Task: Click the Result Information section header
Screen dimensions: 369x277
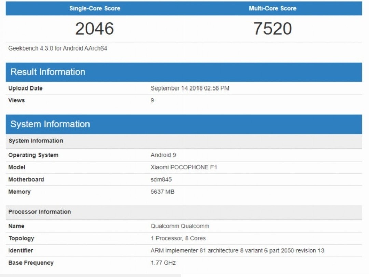Action: (x=184, y=72)
